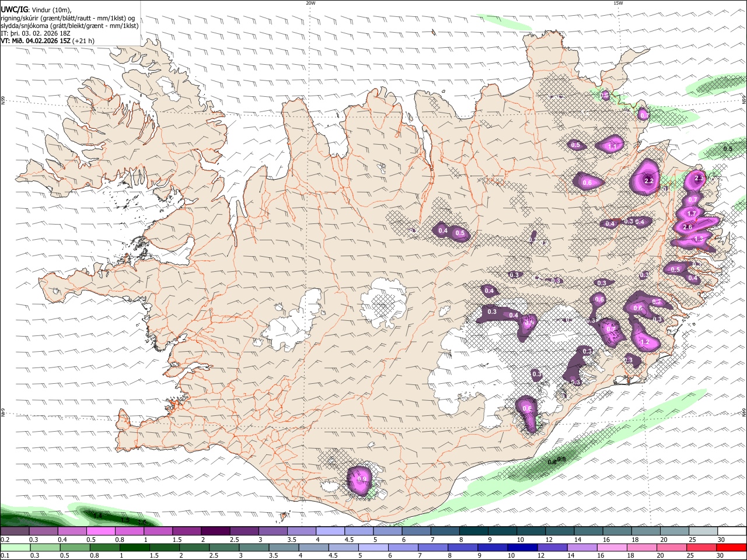
Task: Click the valid time line 'VT: Mið. 04.02.2026 15Z'
Action: tap(36, 41)
